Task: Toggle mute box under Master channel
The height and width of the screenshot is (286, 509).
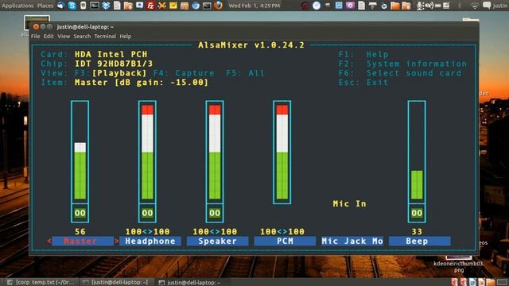Action: tap(80, 213)
